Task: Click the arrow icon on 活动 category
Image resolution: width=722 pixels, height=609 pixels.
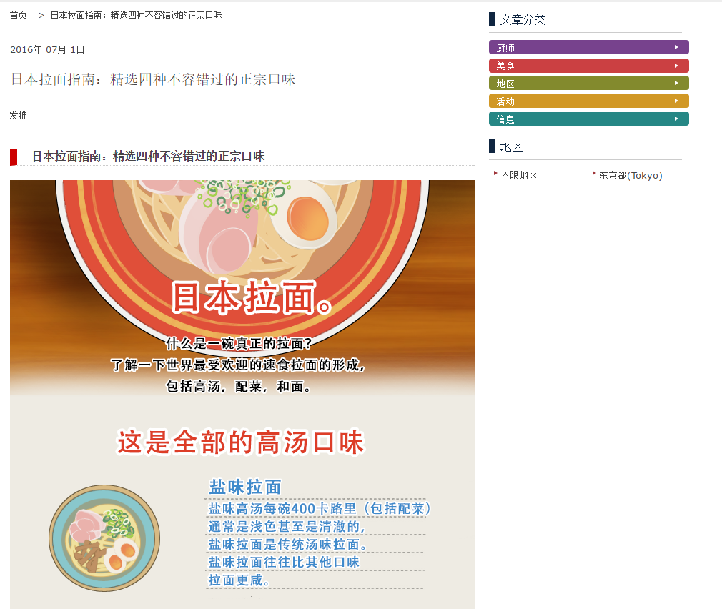Action: [676, 101]
